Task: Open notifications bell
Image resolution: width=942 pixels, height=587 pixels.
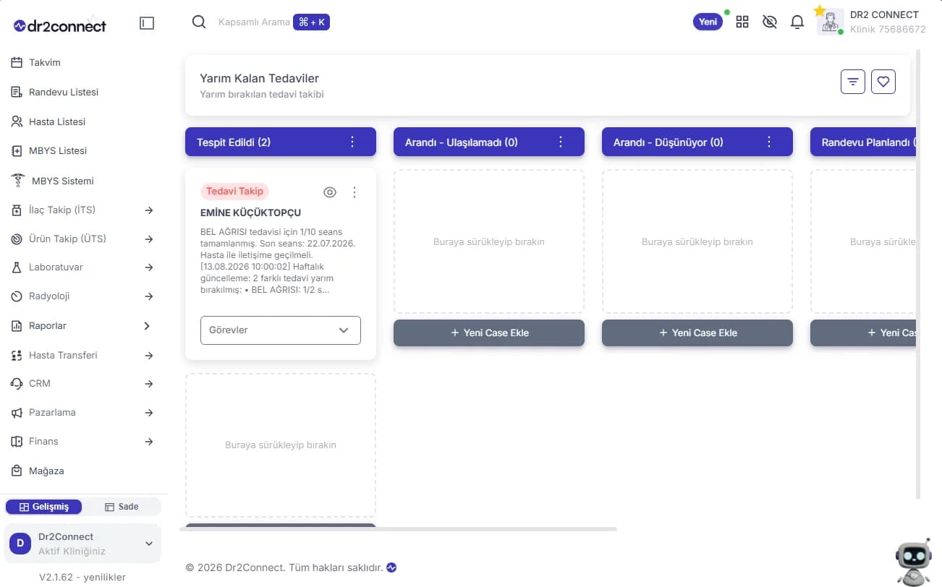Action: pos(797,22)
